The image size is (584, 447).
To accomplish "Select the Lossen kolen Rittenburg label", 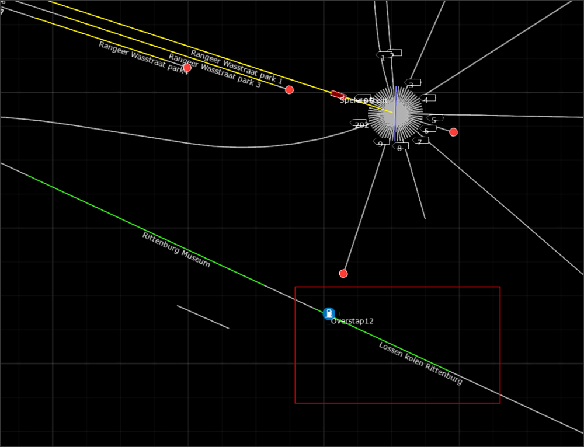I will tap(420, 364).
